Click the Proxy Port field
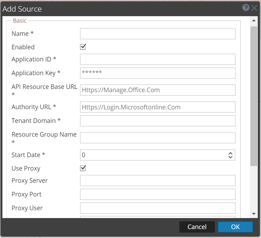 tap(158, 194)
